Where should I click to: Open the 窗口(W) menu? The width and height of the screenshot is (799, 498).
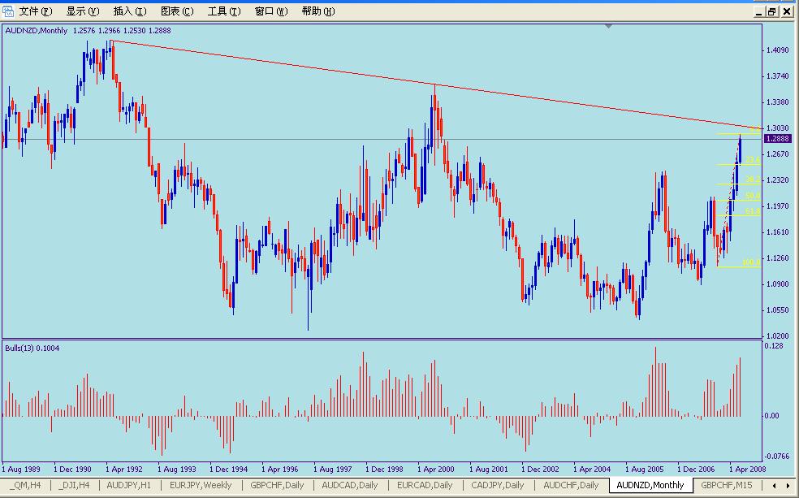click(x=271, y=11)
